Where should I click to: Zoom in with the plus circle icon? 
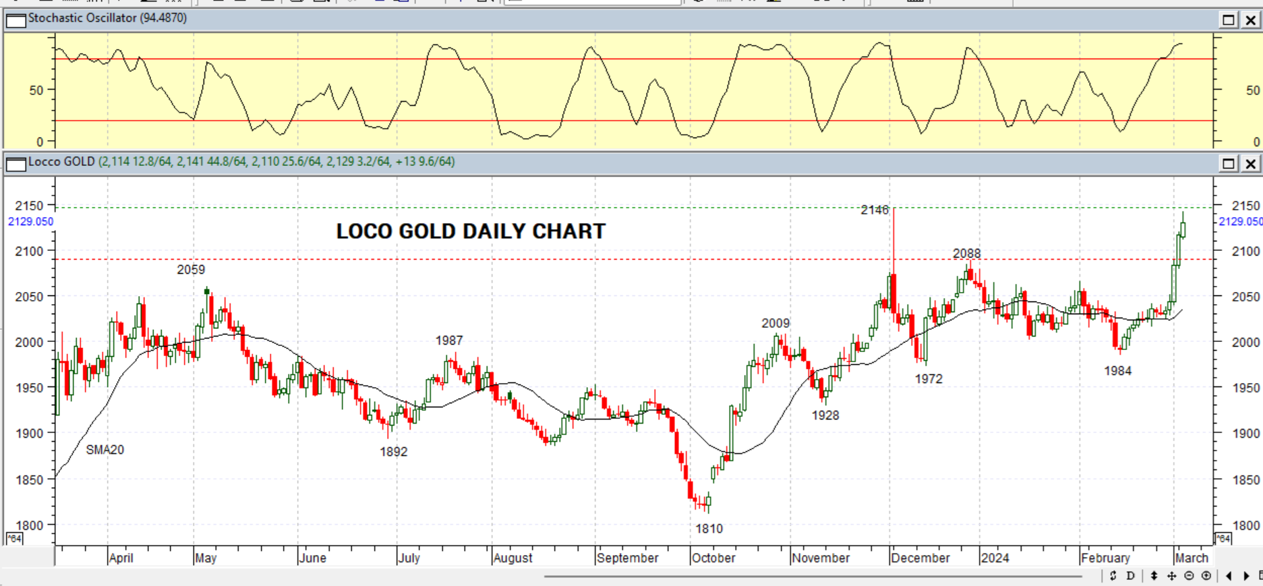point(1206,576)
